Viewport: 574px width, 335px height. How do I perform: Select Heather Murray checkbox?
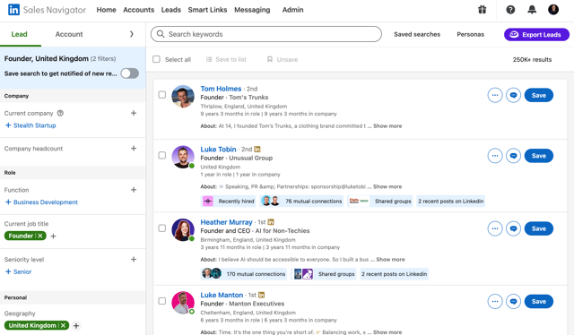click(161, 228)
